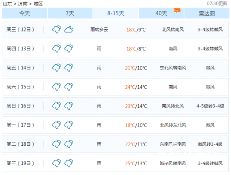This screenshot has height=175, width=231.
Task: Select the 8-15天 tab
Action: [x=115, y=13]
